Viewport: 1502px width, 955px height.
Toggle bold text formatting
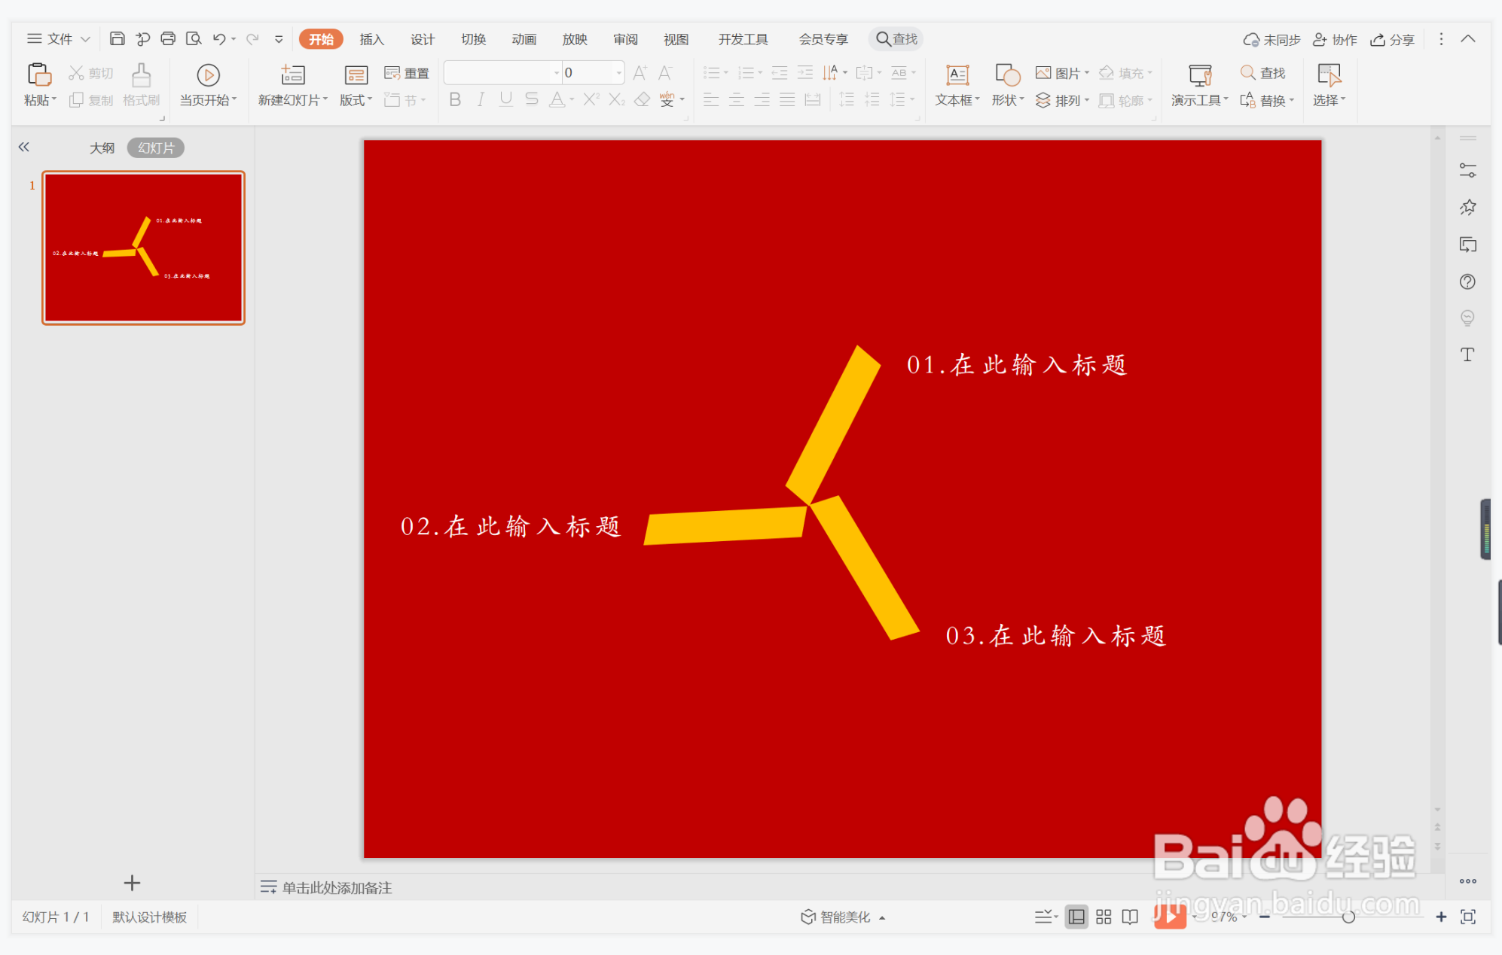point(453,99)
